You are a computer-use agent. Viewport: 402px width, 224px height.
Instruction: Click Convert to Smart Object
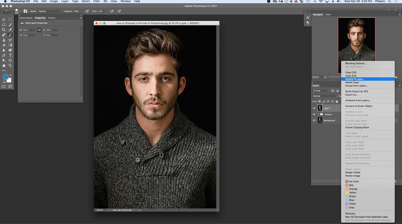click(x=358, y=106)
